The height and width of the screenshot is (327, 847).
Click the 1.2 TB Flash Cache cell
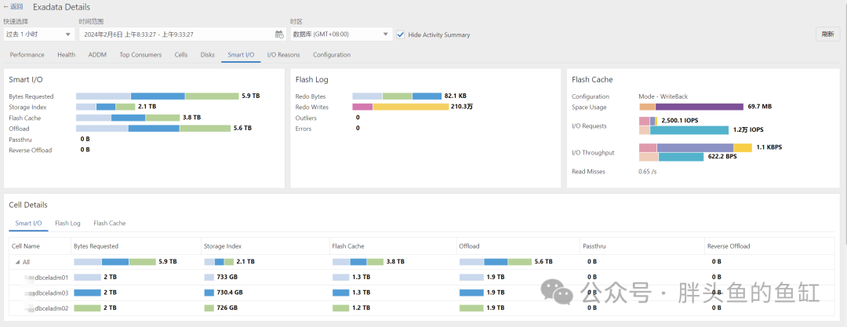click(x=362, y=307)
